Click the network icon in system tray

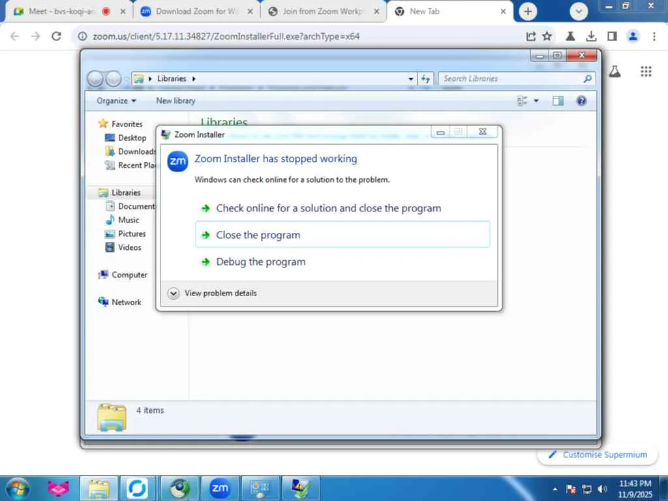coord(586,489)
